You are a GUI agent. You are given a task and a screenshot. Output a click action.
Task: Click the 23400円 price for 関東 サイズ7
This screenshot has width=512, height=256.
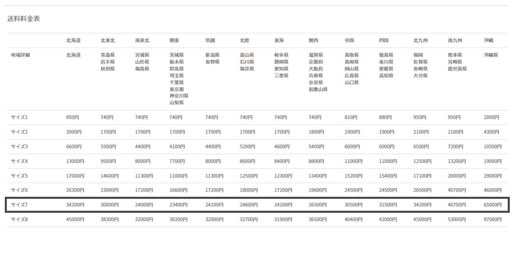178,204
